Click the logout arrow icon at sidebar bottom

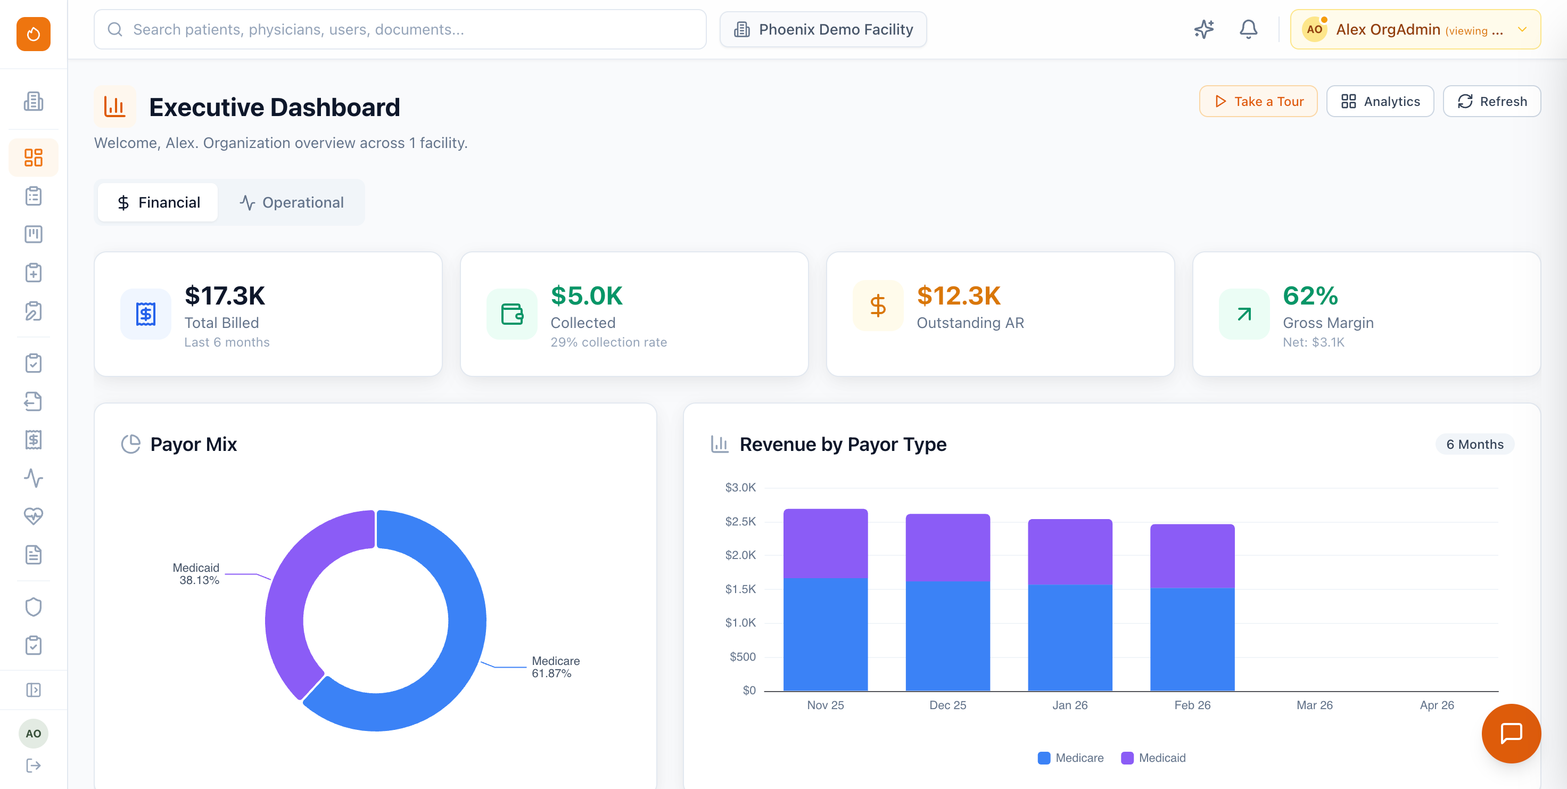click(x=34, y=765)
